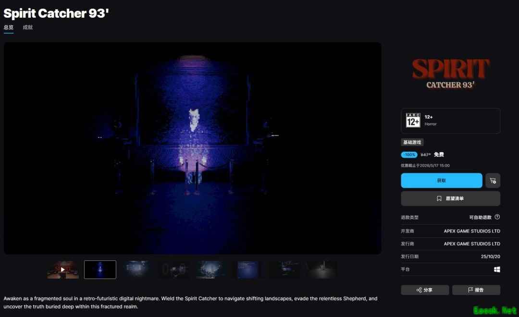Image resolution: width=519 pixels, height=317 pixels.
Task: Click the 退款类型 refund type label
Action: coord(409,218)
